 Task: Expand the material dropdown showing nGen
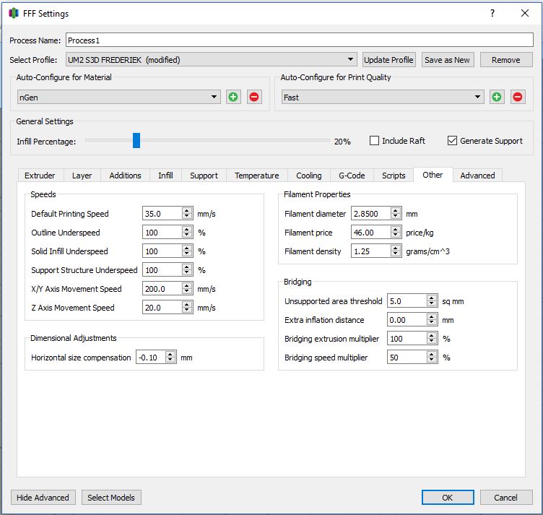214,97
